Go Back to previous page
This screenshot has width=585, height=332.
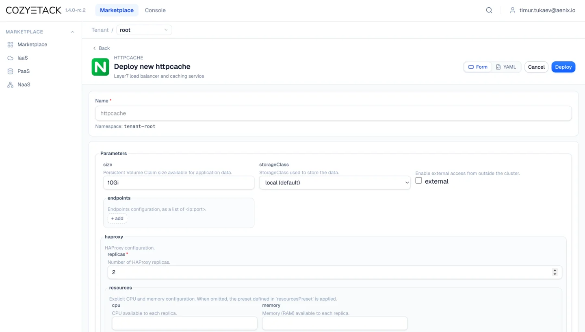(x=101, y=48)
